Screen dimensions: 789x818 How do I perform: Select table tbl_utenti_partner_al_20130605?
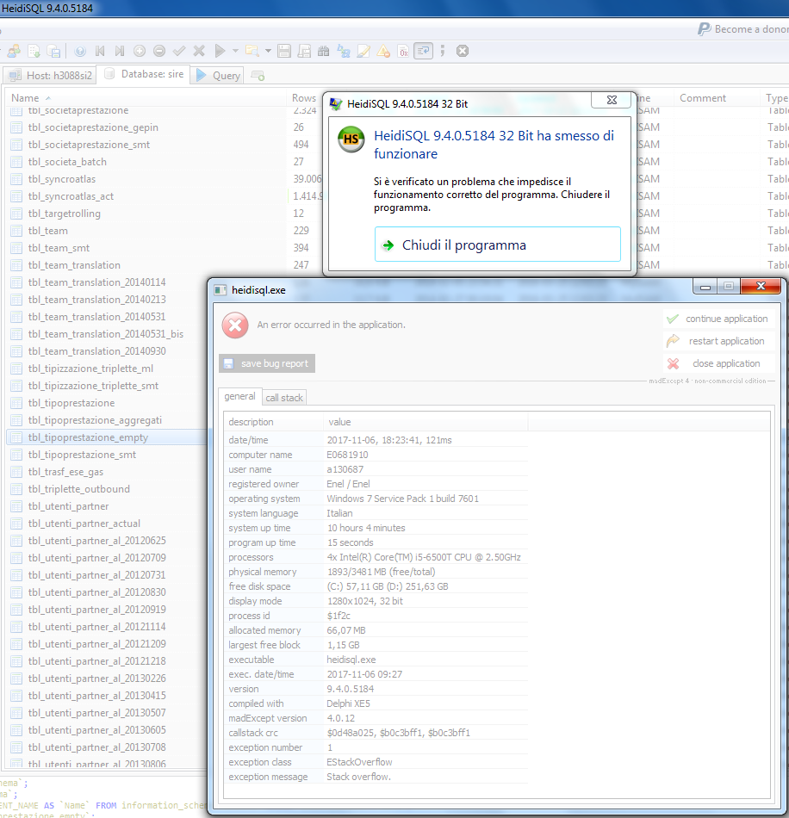(x=96, y=730)
